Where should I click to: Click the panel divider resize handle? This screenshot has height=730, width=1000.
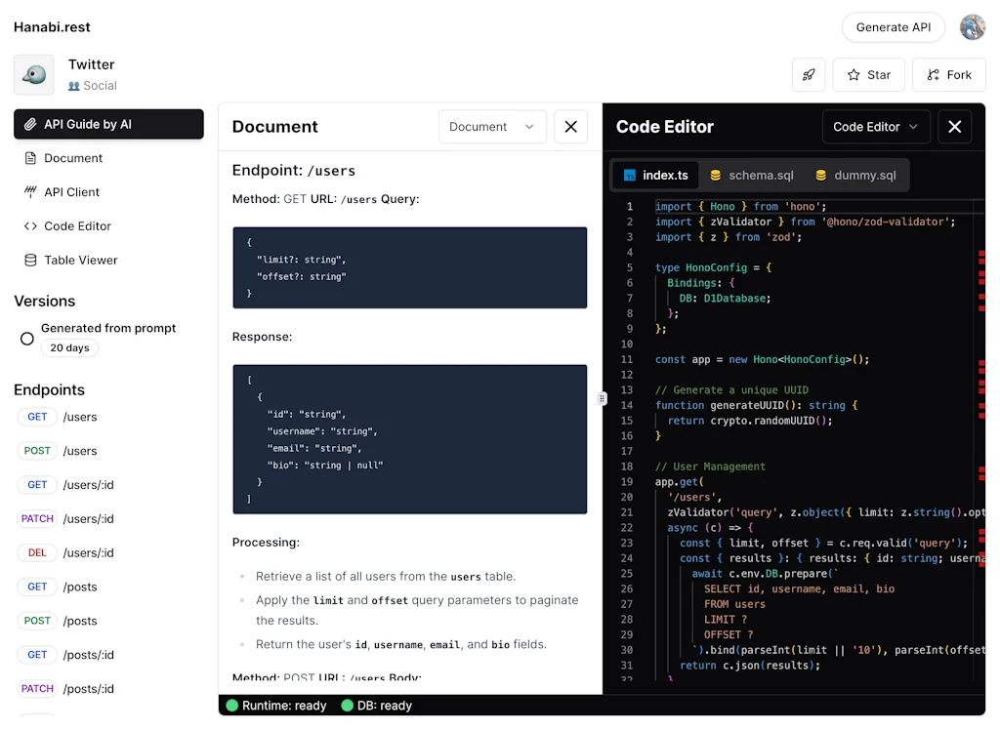(602, 398)
